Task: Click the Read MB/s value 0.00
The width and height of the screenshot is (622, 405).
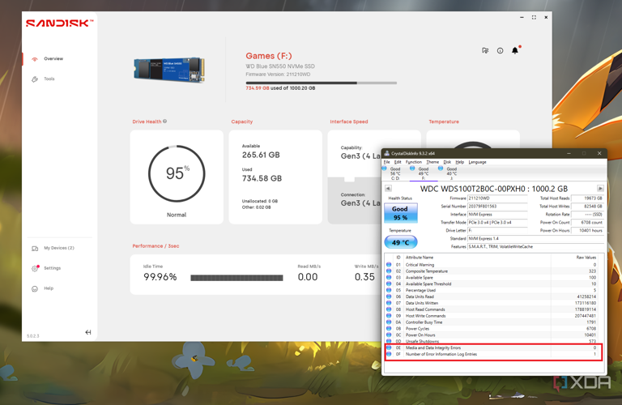Action: (308, 277)
